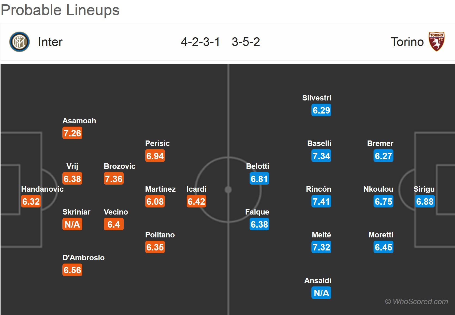
Task: Click Belotti's 6.81 rating badge
Action: (259, 179)
